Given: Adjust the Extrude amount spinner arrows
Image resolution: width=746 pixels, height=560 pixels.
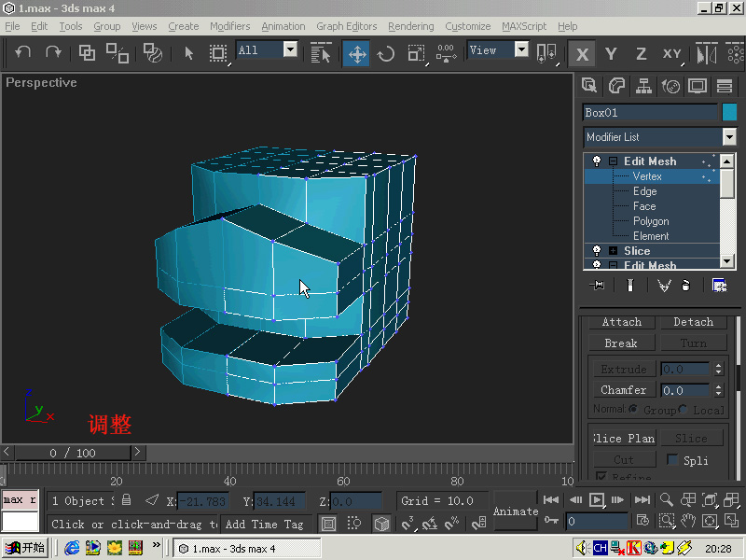Looking at the screenshot, I should [718, 369].
